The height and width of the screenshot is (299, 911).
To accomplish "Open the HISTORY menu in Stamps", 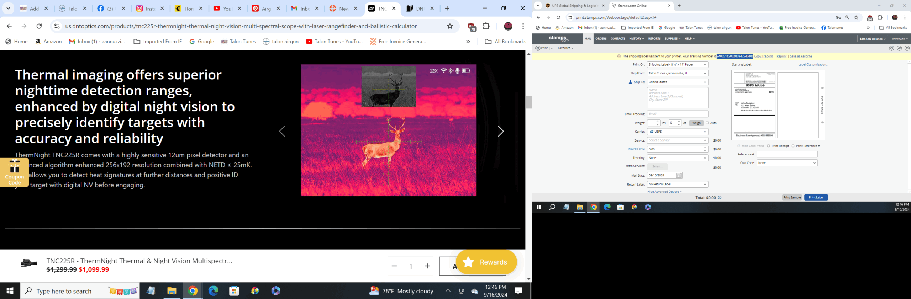I will (x=637, y=39).
